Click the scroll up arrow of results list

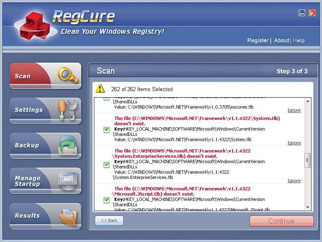(x=308, y=101)
